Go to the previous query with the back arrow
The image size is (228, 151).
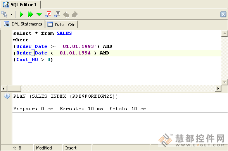(x=66, y=14)
